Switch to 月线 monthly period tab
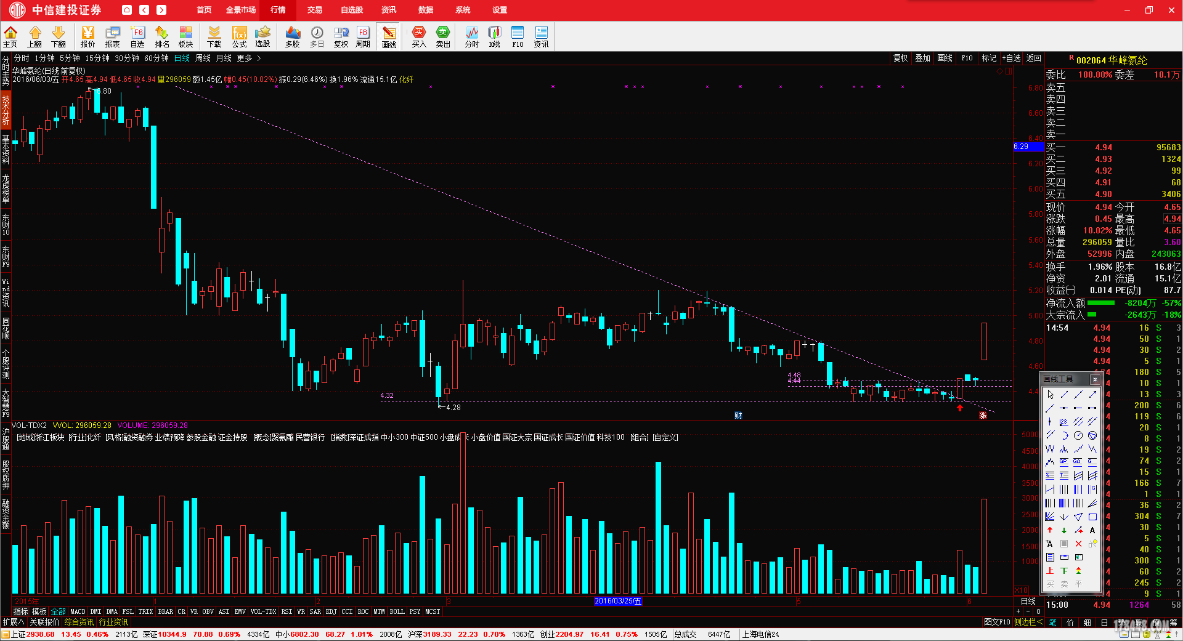 point(224,58)
